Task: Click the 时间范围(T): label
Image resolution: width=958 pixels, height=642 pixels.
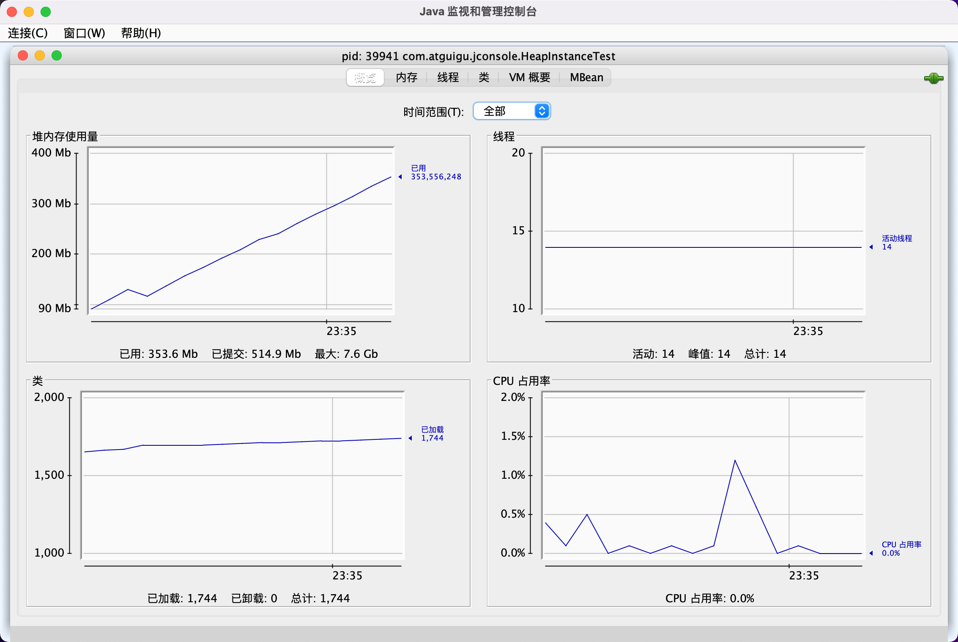Action: pos(434,112)
